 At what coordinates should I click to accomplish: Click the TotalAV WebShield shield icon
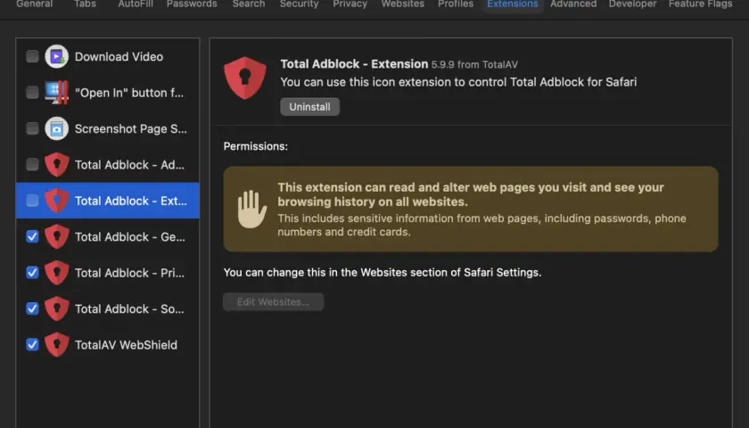[x=57, y=345]
